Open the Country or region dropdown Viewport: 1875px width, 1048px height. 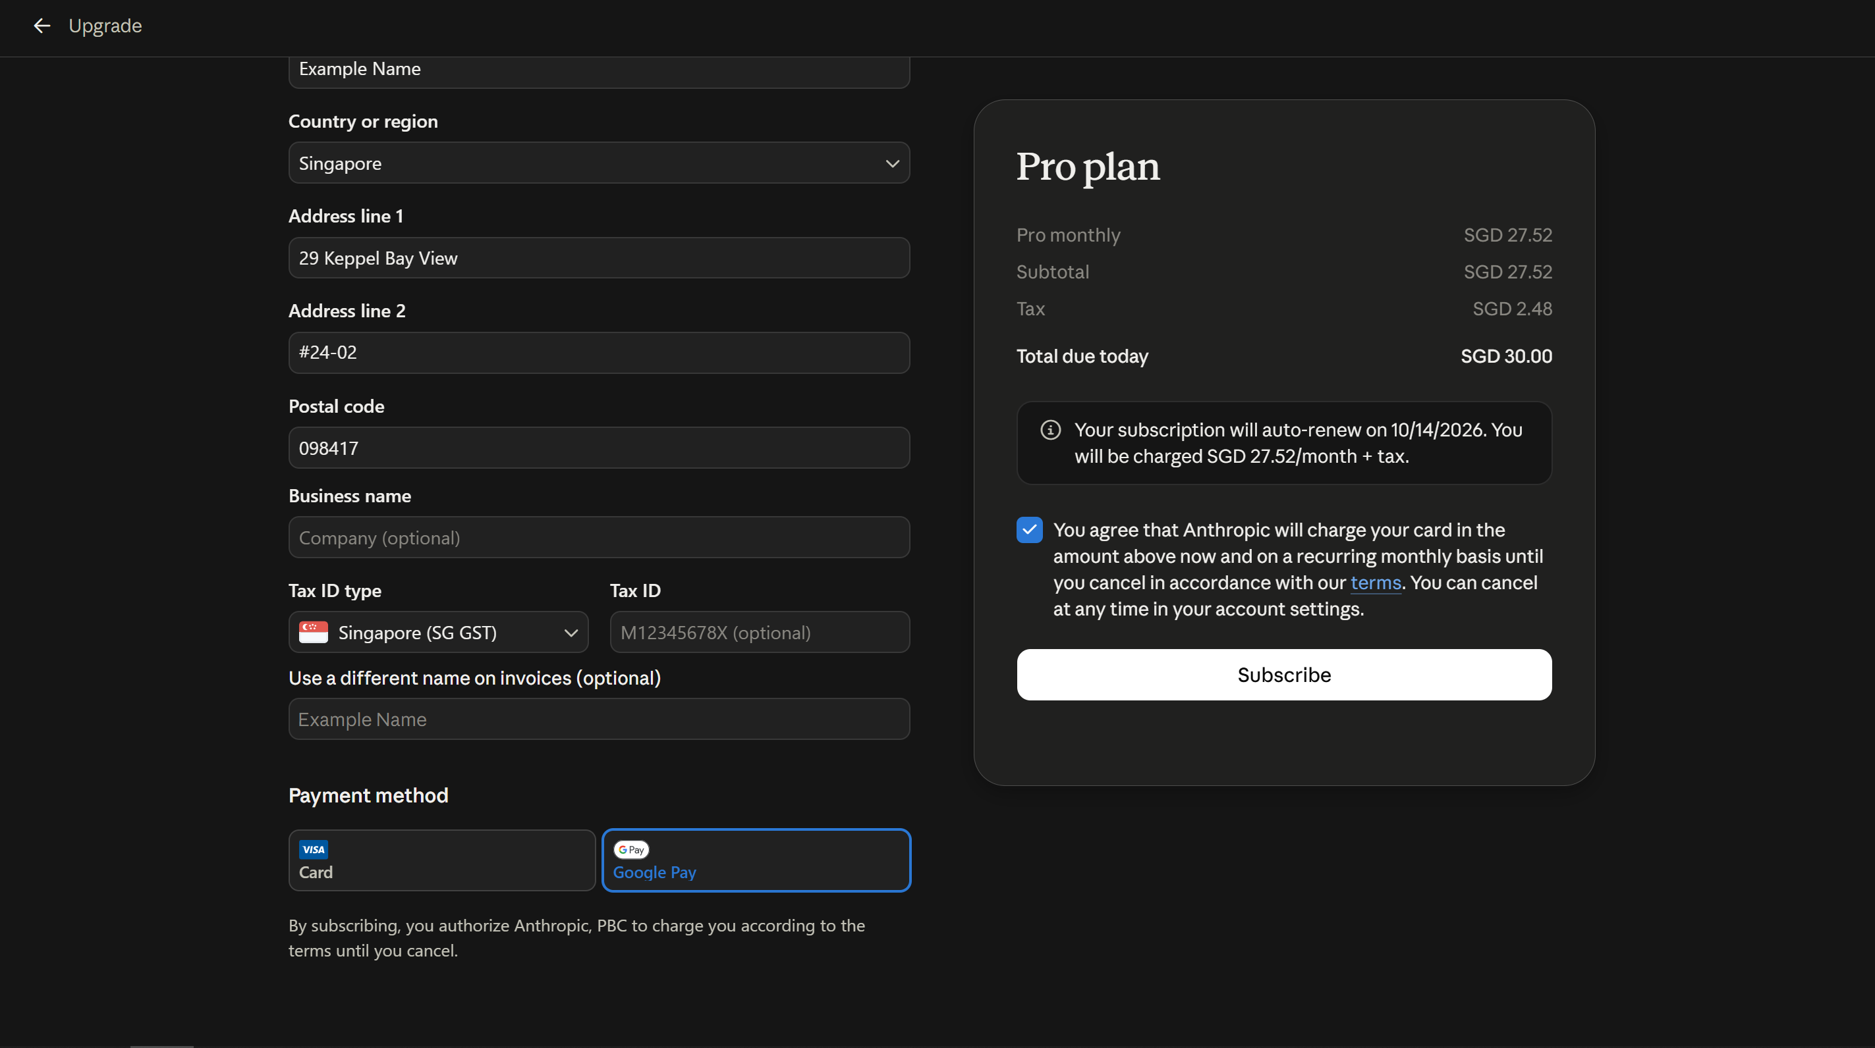[x=599, y=163]
